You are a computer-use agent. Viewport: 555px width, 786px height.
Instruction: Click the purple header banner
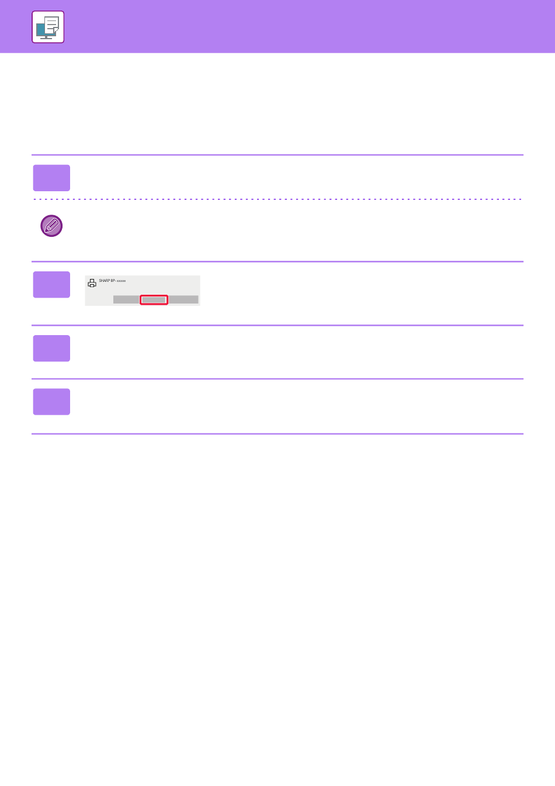(277, 26)
